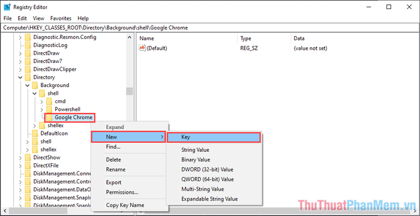Close the Registry Editor window

(409, 7)
